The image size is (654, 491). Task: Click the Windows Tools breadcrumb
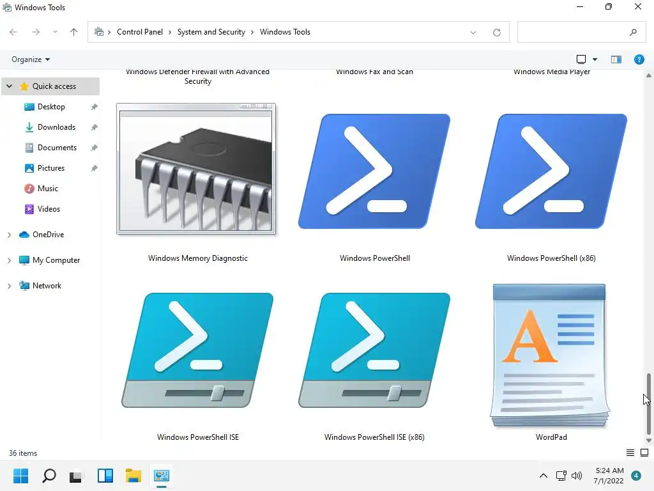(x=285, y=32)
